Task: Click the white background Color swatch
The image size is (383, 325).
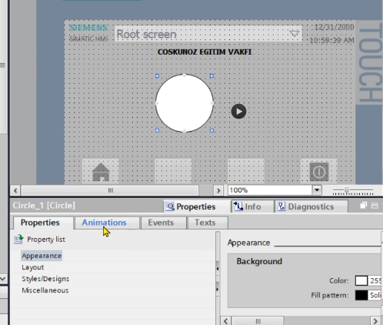Action: click(361, 280)
